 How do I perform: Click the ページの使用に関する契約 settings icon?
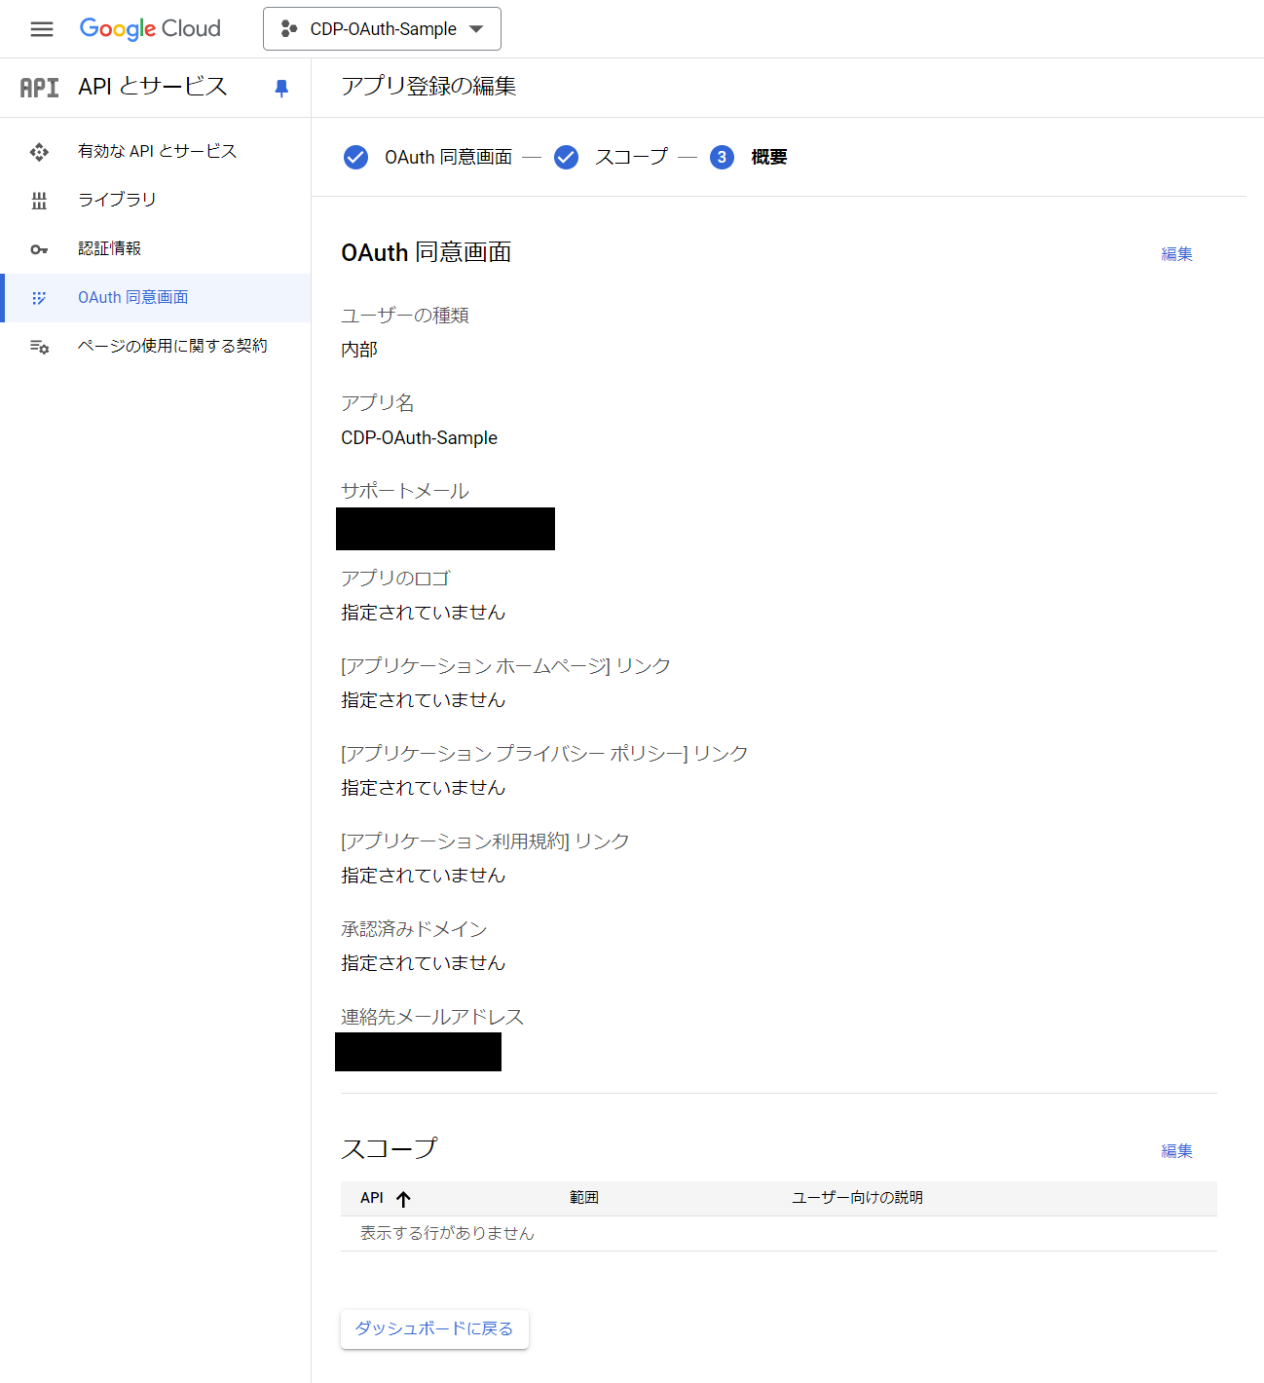(39, 347)
